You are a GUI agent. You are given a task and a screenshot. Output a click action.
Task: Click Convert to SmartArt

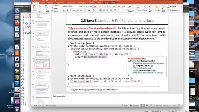click(131, 9)
